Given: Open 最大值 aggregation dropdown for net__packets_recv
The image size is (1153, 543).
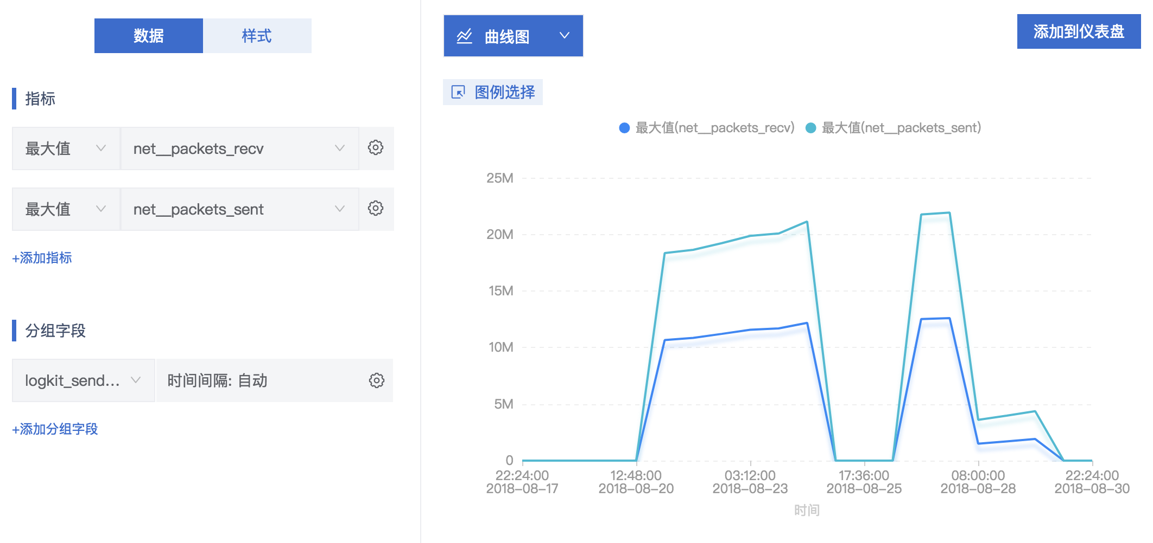Looking at the screenshot, I should click(x=66, y=148).
